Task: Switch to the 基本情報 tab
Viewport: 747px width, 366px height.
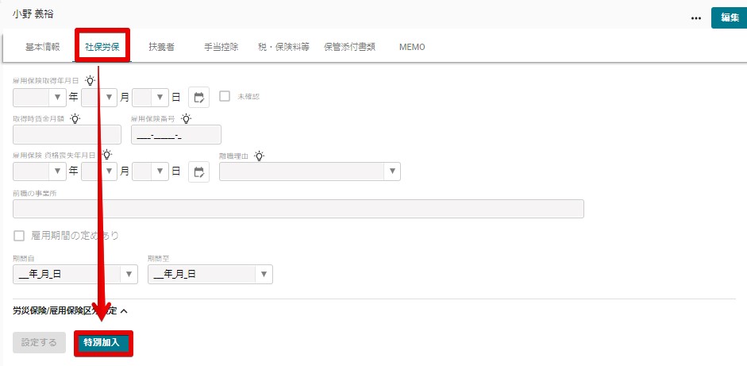Action: coord(42,47)
